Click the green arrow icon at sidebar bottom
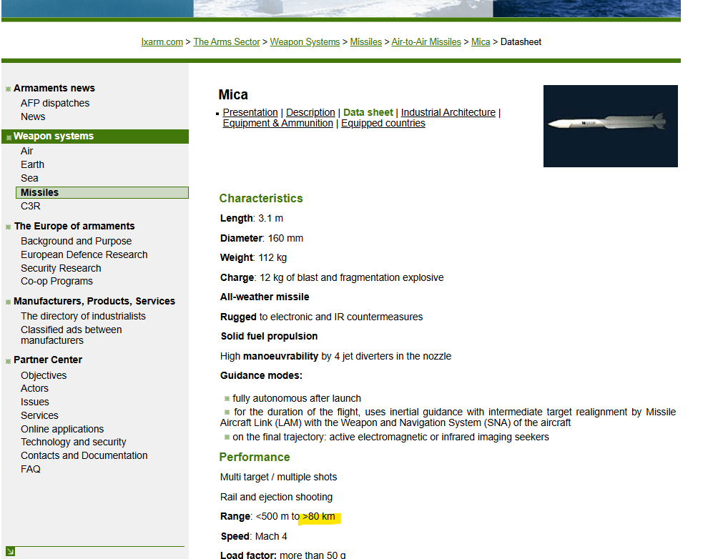The height and width of the screenshot is (559, 728). (x=10, y=552)
